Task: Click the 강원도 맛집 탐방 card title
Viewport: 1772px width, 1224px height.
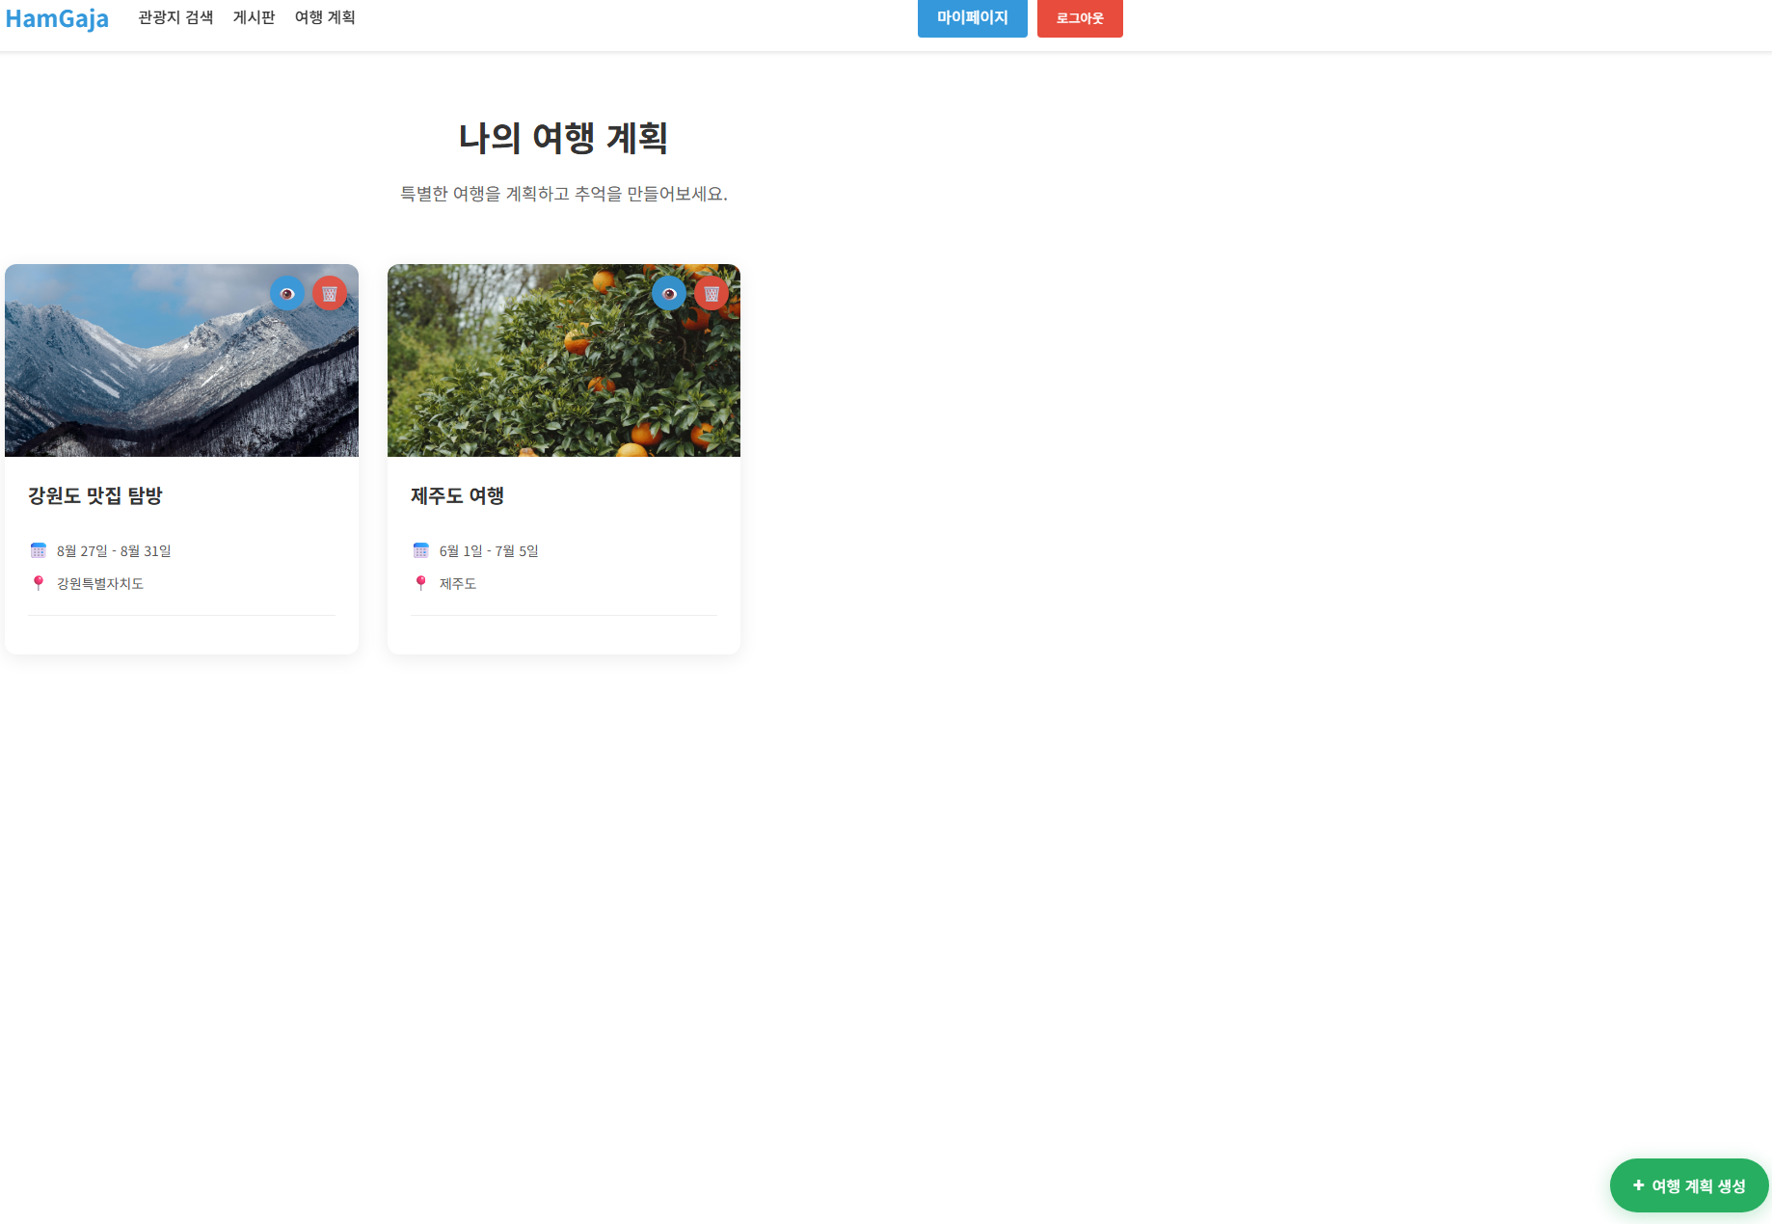Action: (x=95, y=495)
